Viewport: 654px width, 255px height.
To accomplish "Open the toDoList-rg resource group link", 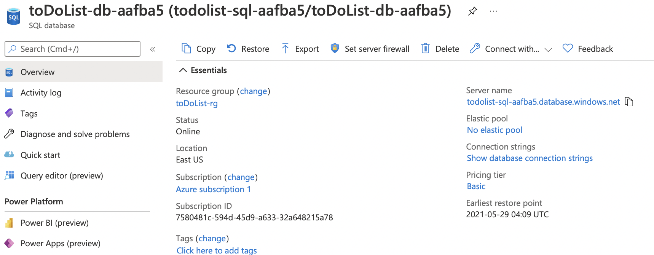I will [197, 104].
